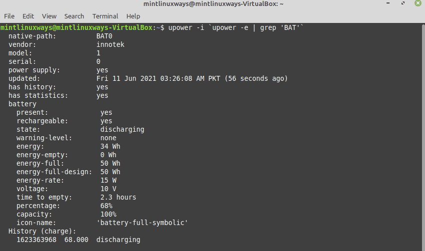Click the History charge entry 1623363968
Viewport: 425px width, 251px height.
click(36, 240)
